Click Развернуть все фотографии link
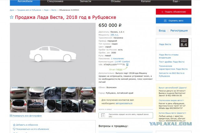 click(x=27, y=116)
